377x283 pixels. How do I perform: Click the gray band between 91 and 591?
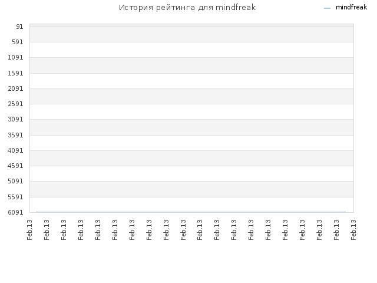[x=191, y=34]
